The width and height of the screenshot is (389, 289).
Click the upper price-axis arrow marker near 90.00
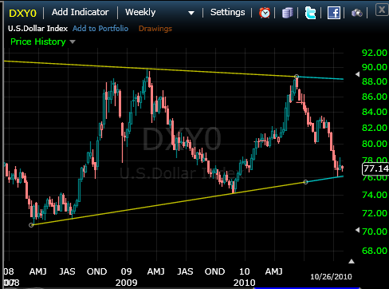tap(357, 74)
